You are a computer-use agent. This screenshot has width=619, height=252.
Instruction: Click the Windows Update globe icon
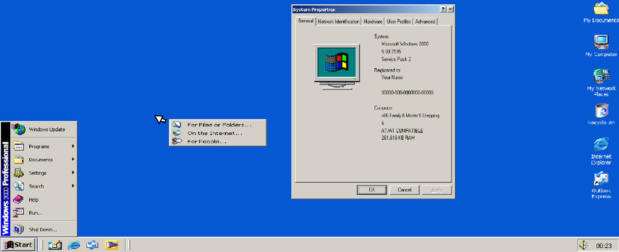(x=19, y=129)
